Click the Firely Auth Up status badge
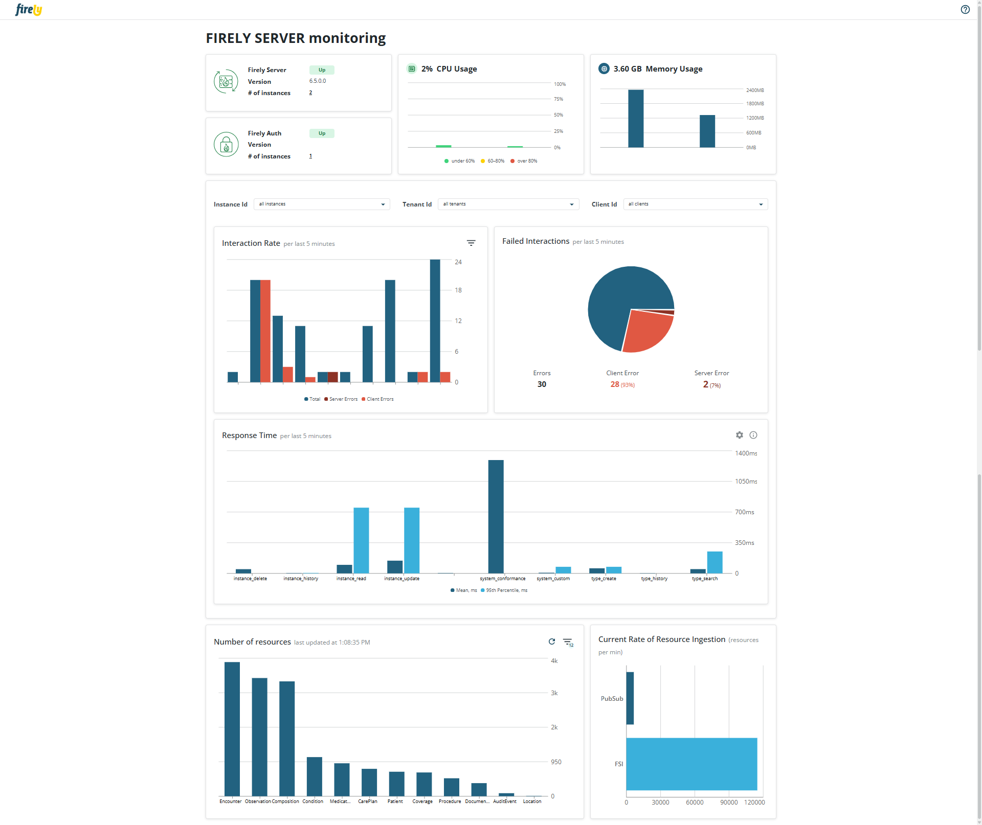982x825 pixels. [322, 133]
